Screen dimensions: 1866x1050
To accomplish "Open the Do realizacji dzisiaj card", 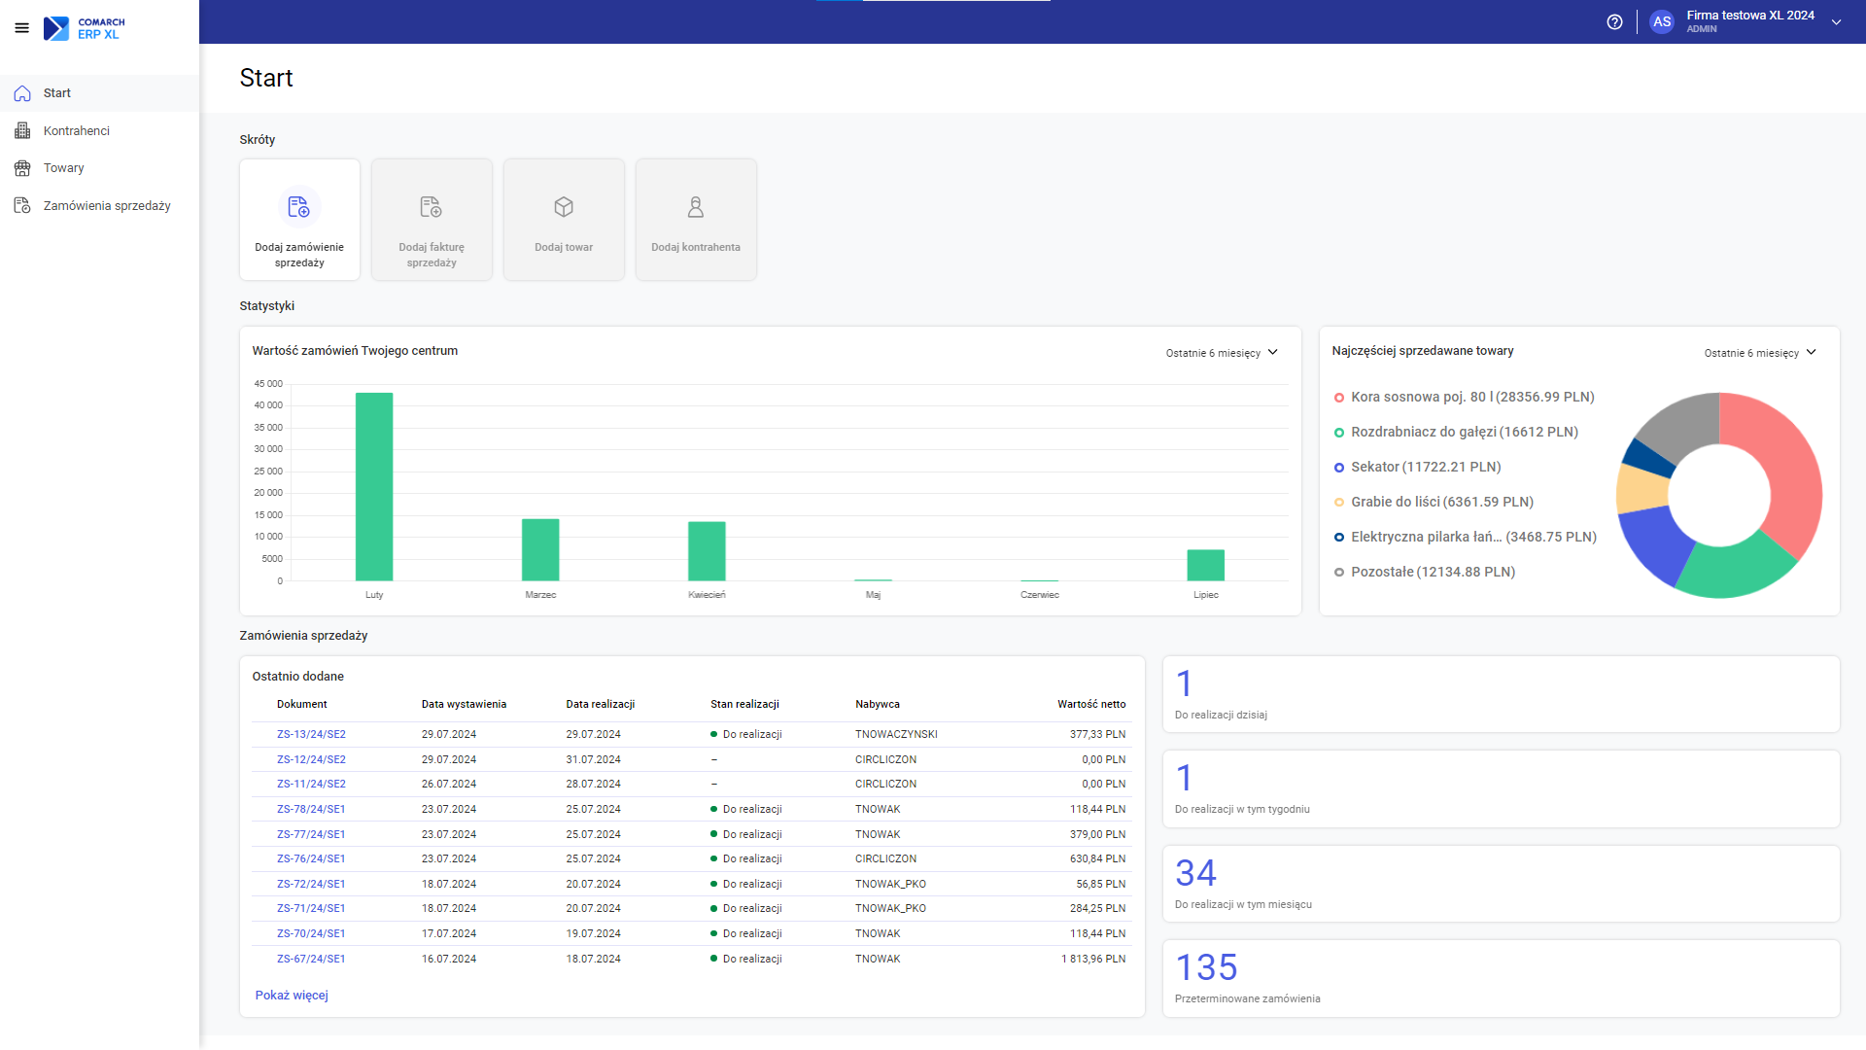I will (x=1501, y=694).
